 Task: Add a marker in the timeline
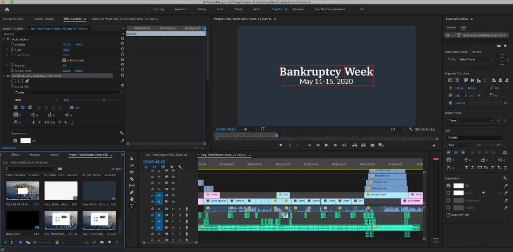click(x=171, y=167)
